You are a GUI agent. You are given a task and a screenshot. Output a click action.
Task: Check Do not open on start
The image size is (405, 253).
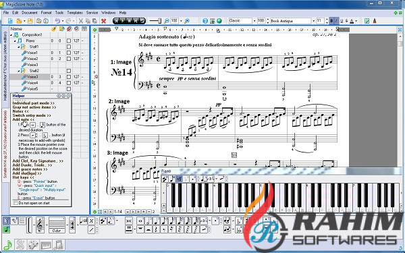tap(16, 203)
